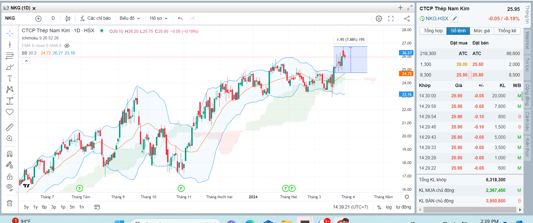Viewport: 533px width, 223px height.
Task: Select the 6p time range
Action: (44, 207)
